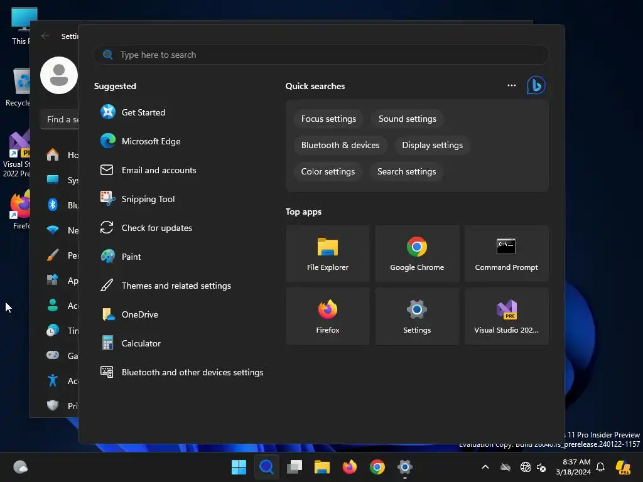Click the Windows Start button
Viewport: 643px width, 482px height.
pyautogui.click(x=239, y=467)
